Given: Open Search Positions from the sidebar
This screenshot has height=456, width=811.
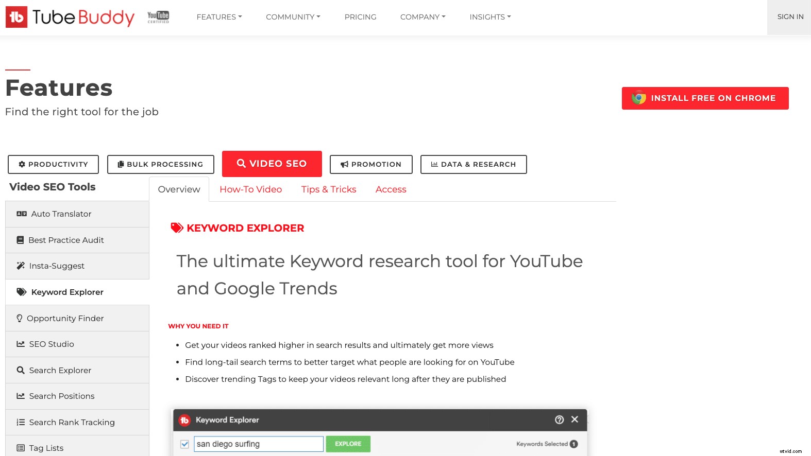Looking at the screenshot, I should click(77, 396).
